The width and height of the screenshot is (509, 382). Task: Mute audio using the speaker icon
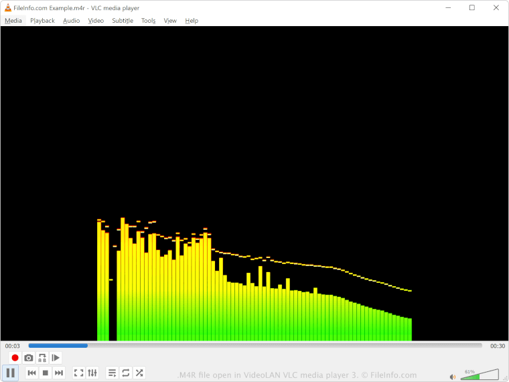click(x=453, y=376)
